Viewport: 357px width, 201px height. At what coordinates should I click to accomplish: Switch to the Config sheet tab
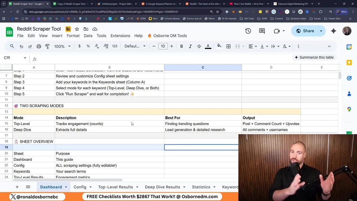click(80, 187)
